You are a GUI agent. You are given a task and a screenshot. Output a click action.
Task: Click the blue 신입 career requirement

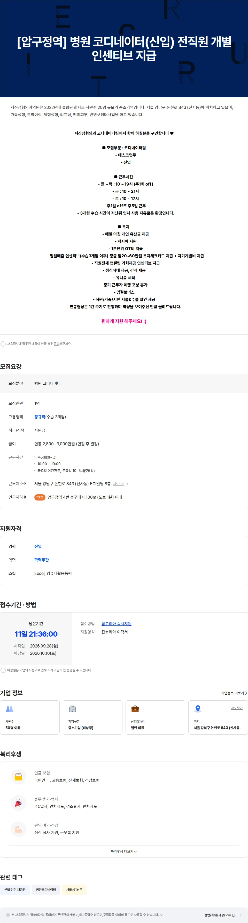coord(38,546)
